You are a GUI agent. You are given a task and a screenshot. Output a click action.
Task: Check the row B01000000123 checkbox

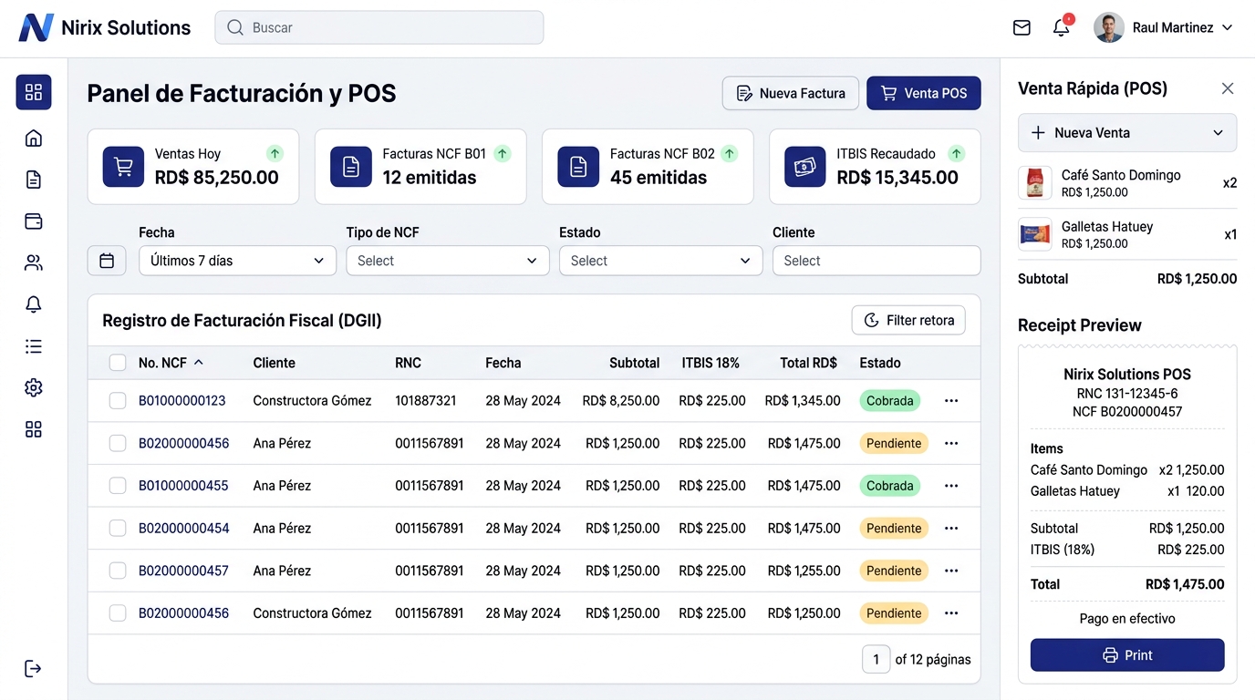pos(118,401)
